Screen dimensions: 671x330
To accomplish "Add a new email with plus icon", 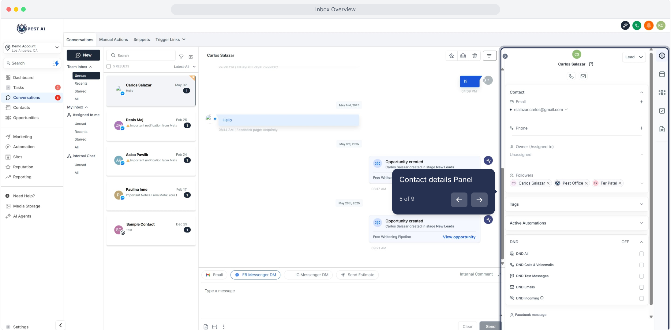I will pyautogui.click(x=641, y=102).
